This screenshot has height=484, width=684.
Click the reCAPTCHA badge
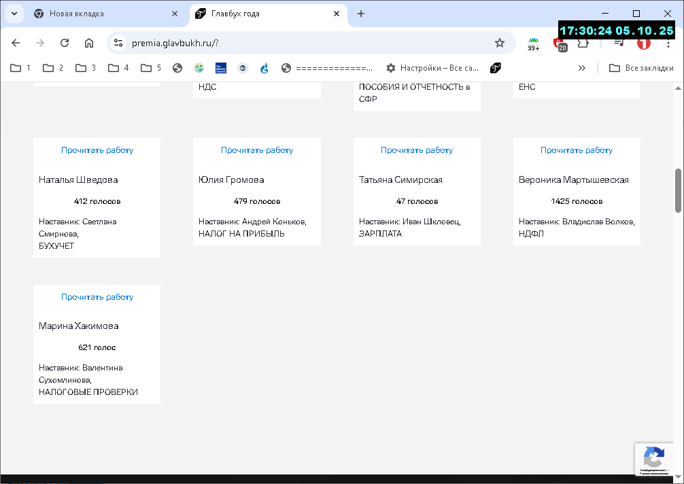[x=654, y=459]
